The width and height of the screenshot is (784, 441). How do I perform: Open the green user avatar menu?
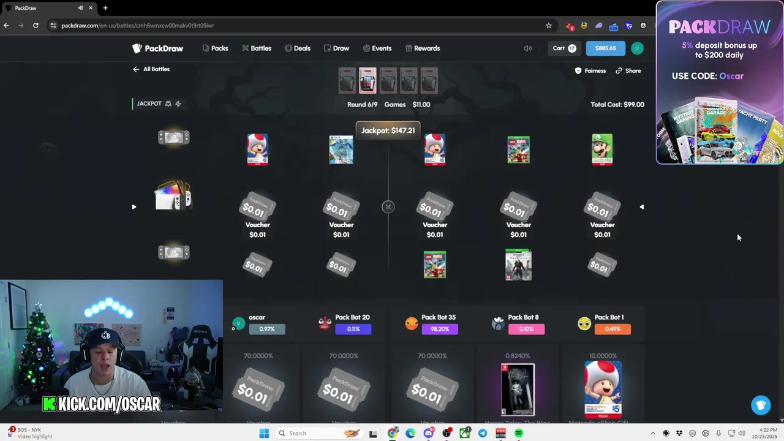tap(637, 48)
